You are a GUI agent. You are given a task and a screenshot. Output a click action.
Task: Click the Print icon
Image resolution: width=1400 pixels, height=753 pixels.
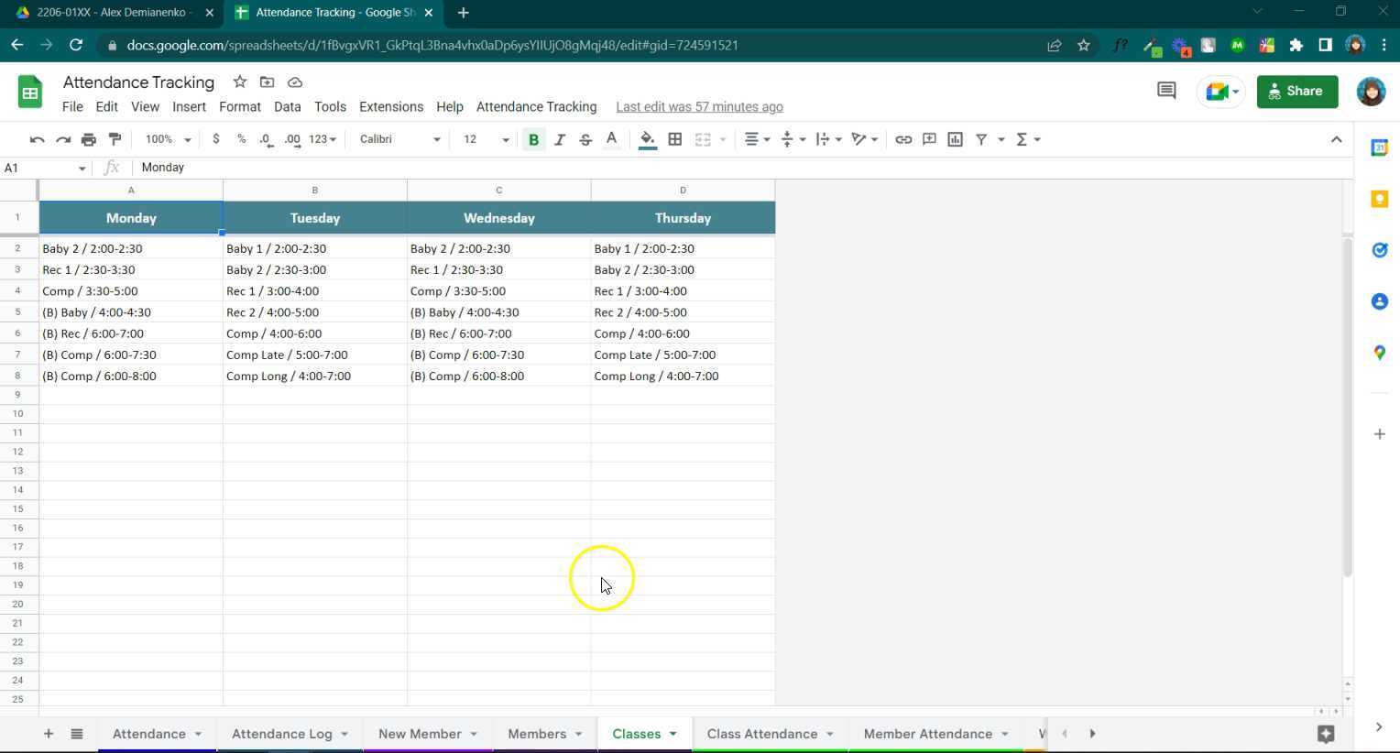(x=89, y=139)
